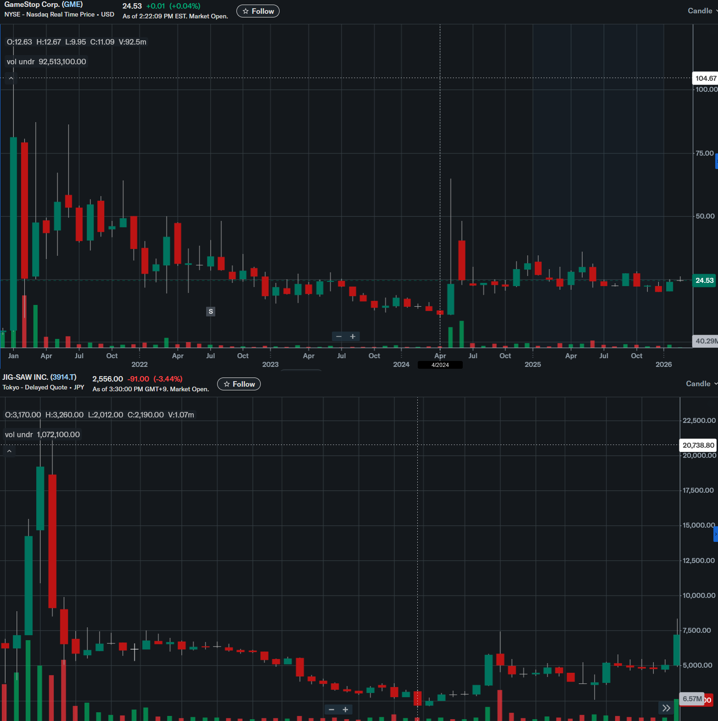The image size is (718, 721).
Task: Click the 'V:92.5m' volume value in the GameStop legend
Action: 133,42
